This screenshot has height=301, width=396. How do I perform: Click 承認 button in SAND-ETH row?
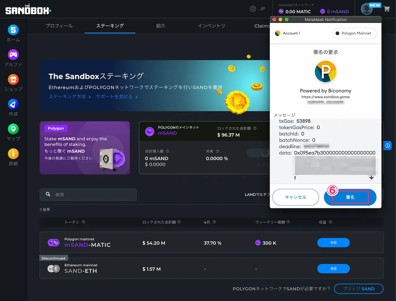pyautogui.click(x=334, y=269)
